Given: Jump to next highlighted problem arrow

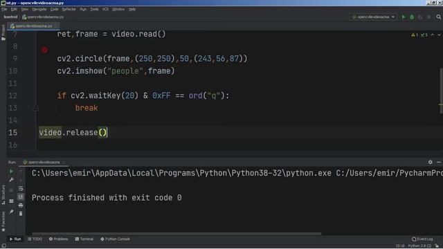Looking at the screenshot, I should click(x=439, y=35).
